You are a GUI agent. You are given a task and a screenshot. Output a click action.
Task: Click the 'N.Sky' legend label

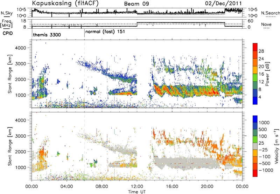pos(7,13)
